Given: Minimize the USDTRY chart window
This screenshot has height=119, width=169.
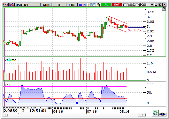Looking at the screenshot, I should (x=156, y=5).
